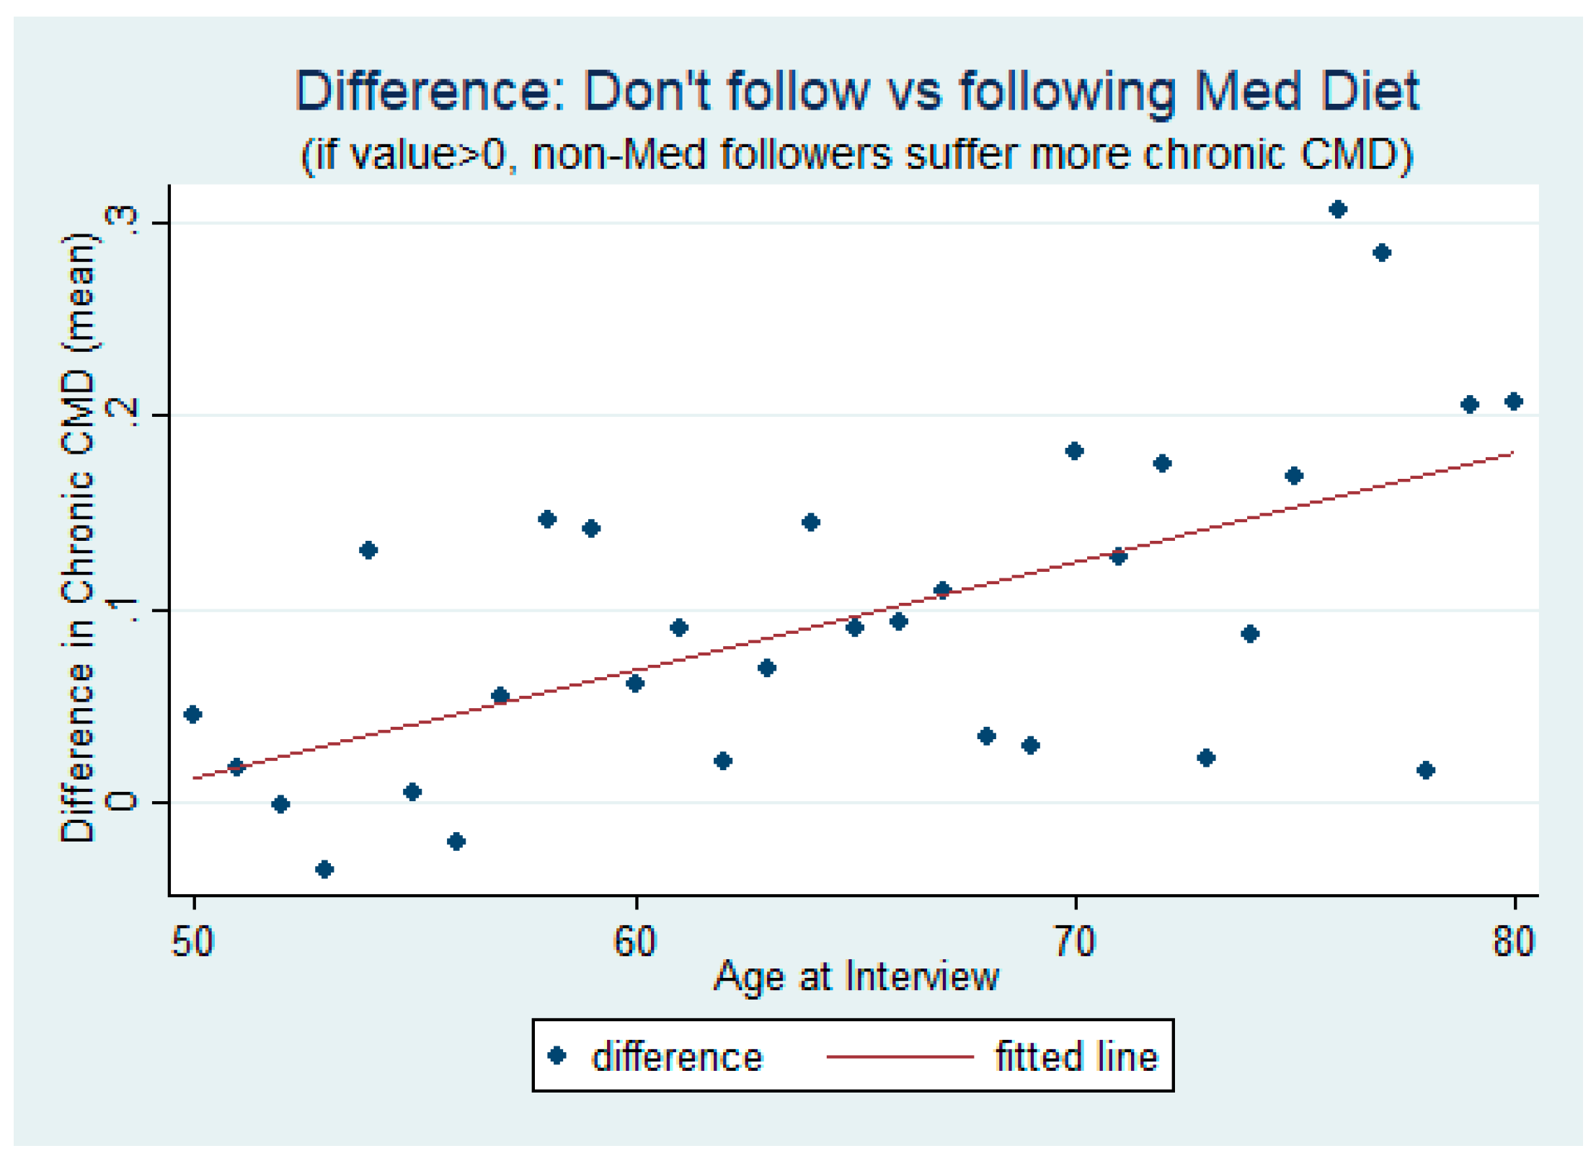Image resolution: width=1596 pixels, height=1156 pixels.
Task: Click the x-axis tick label 70
Action: point(1074,941)
